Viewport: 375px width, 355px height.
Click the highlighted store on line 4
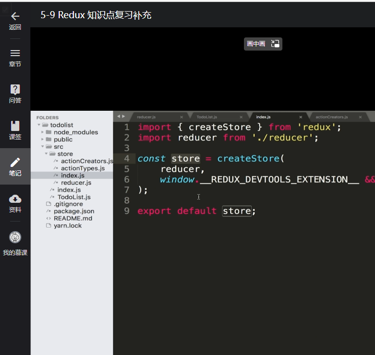(186, 158)
